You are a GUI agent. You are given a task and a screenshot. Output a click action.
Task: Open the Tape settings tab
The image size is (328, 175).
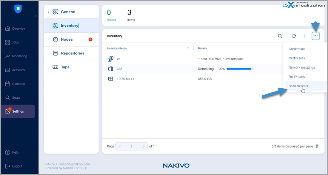[x=71, y=67]
